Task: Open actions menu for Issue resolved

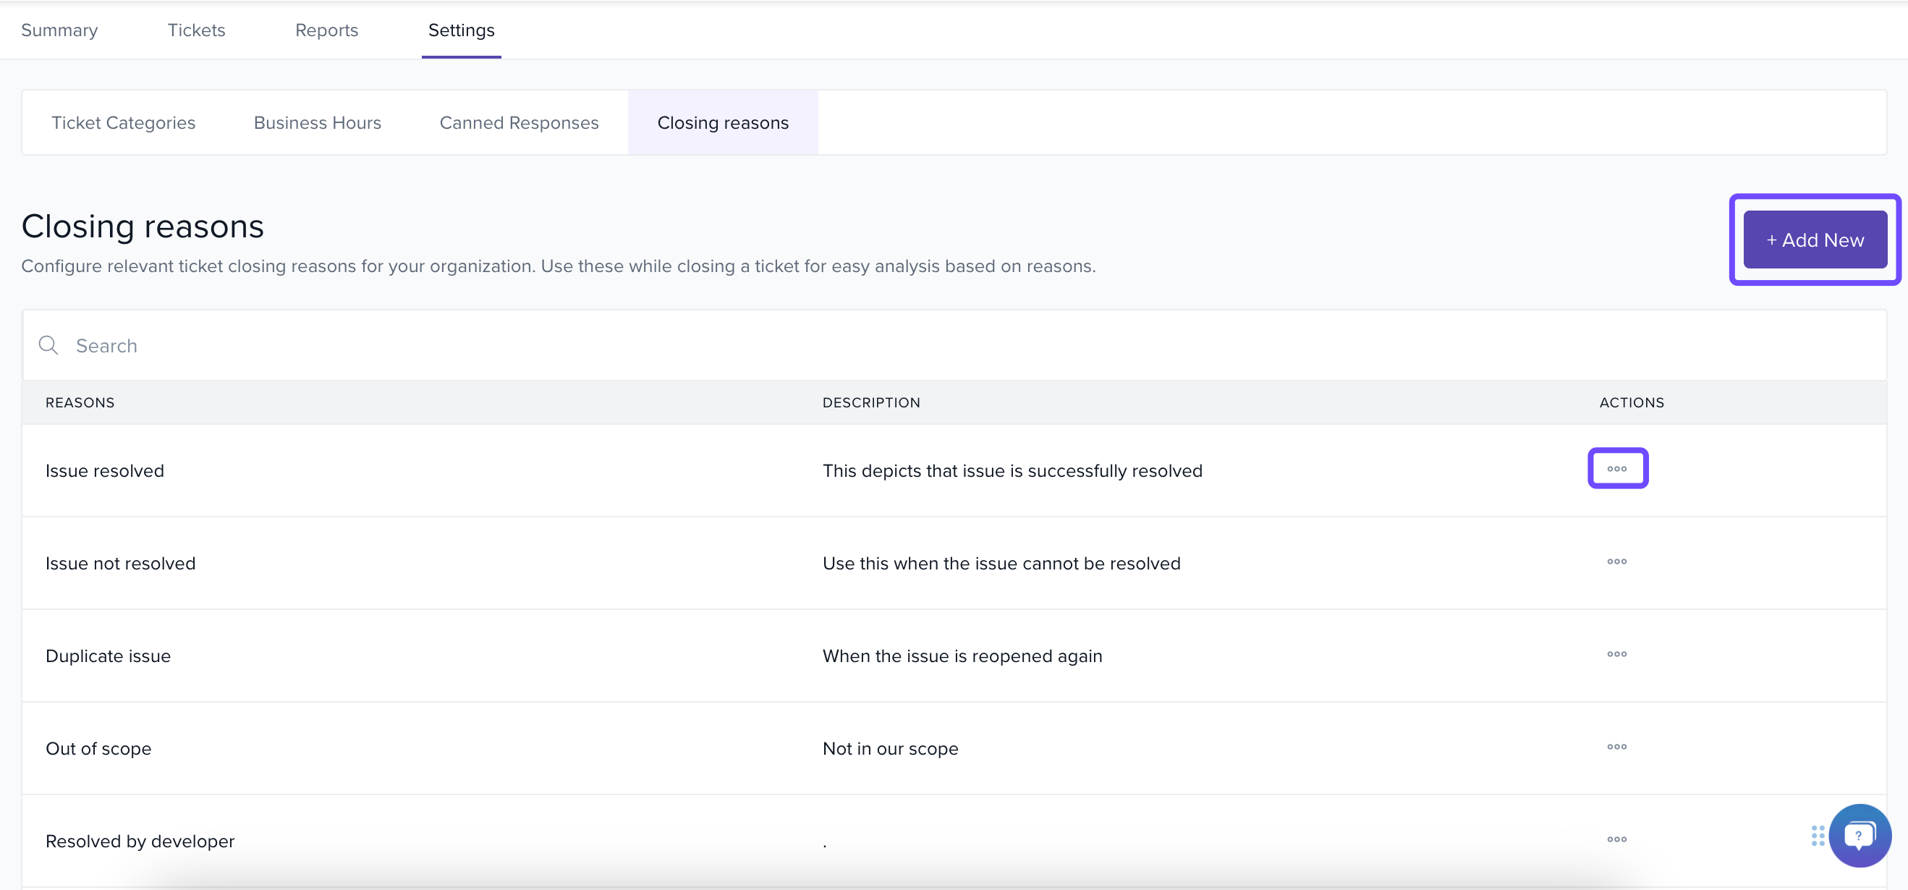Action: (x=1617, y=469)
